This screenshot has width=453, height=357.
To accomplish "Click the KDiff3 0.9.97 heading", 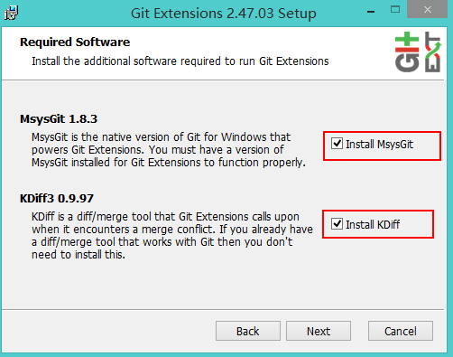I will [57, 199].
